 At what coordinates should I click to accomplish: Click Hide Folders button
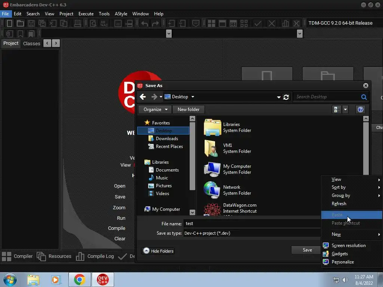coord(158,251)
